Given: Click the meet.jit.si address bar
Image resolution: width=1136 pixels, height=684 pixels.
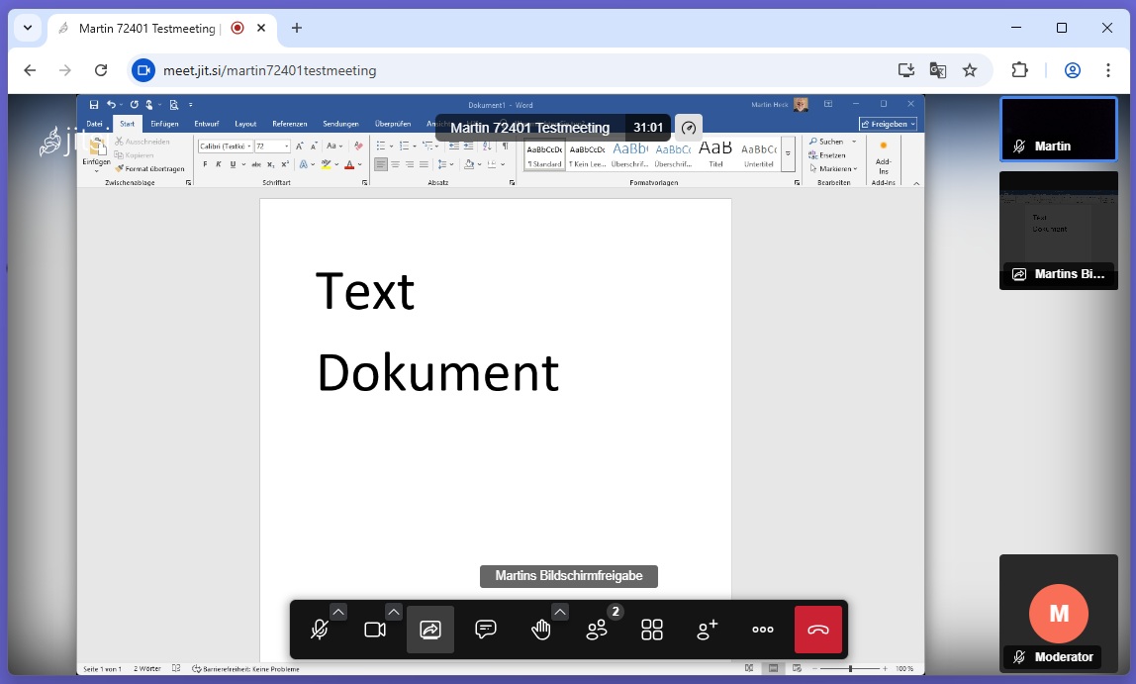Looking at the screenshot, I should coord(507,70).
